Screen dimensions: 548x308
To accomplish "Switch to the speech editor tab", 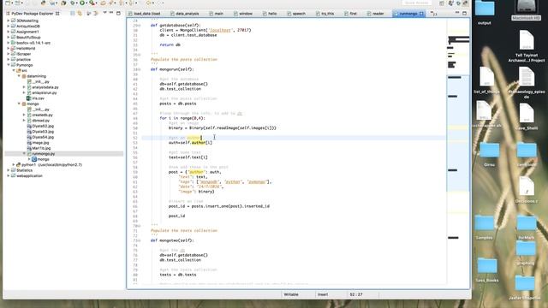I will [x=296, y=14].
